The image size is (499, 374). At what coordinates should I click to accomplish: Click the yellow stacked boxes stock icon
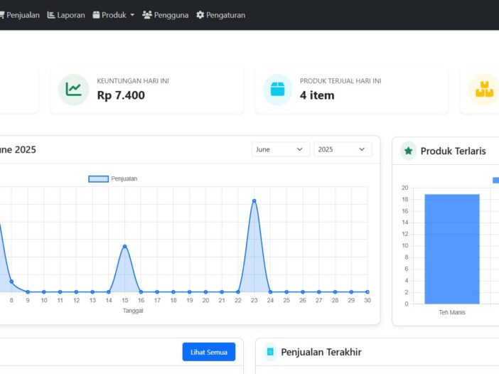pyautogui.click(x=484, y=90)
